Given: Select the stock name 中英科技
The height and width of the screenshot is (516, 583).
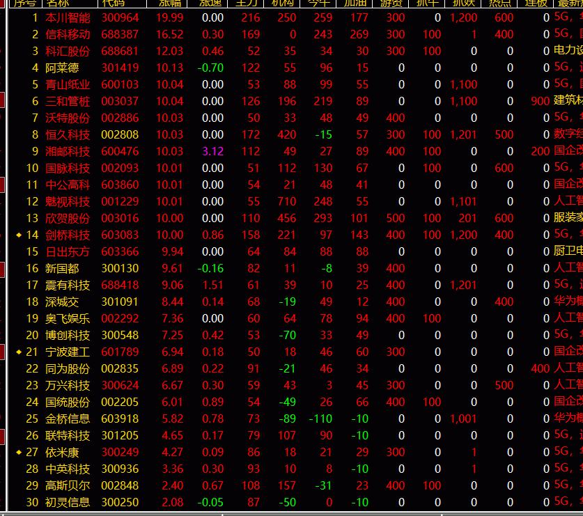Looking at the screenshot, I should (x=68, y=469).
